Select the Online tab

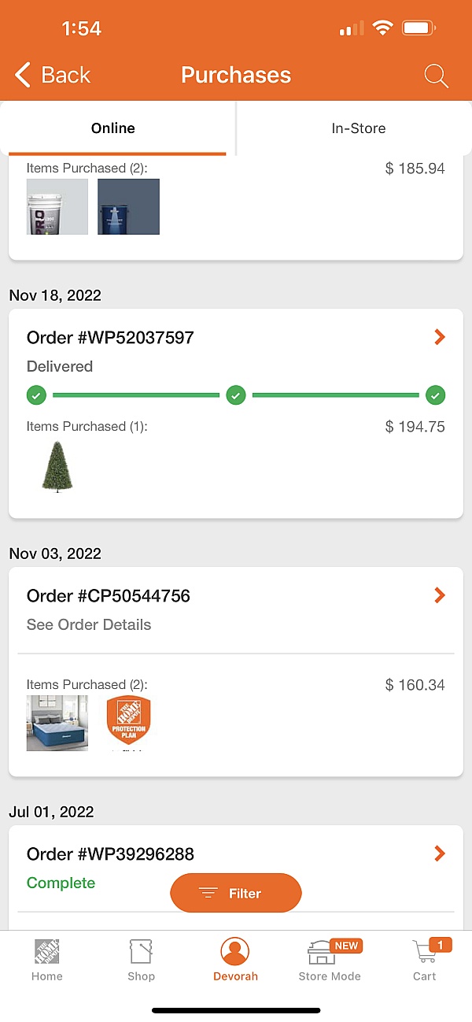(113, 128)
